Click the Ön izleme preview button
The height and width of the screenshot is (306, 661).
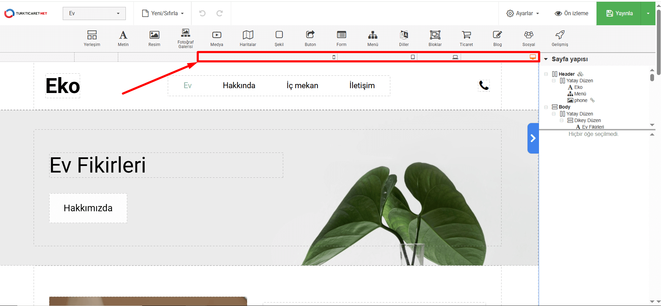(x=572, y=13)
